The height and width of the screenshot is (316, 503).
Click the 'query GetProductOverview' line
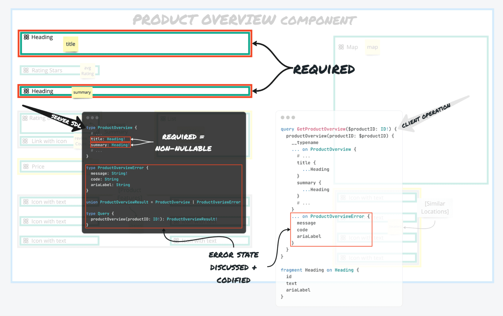(339, 129)
